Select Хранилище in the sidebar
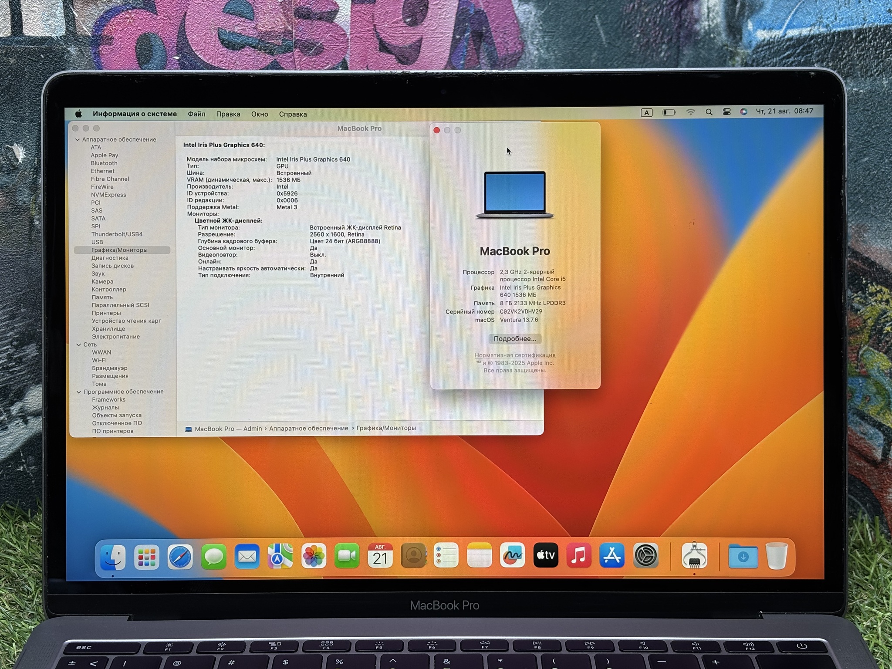Image resolution: width=892 pixels, height=669 pixels. tap(108, 329)
